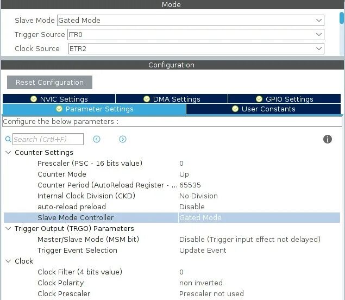Click the DMA Settings green check icon
345x300 pixels.
click(x=147, y=99)
